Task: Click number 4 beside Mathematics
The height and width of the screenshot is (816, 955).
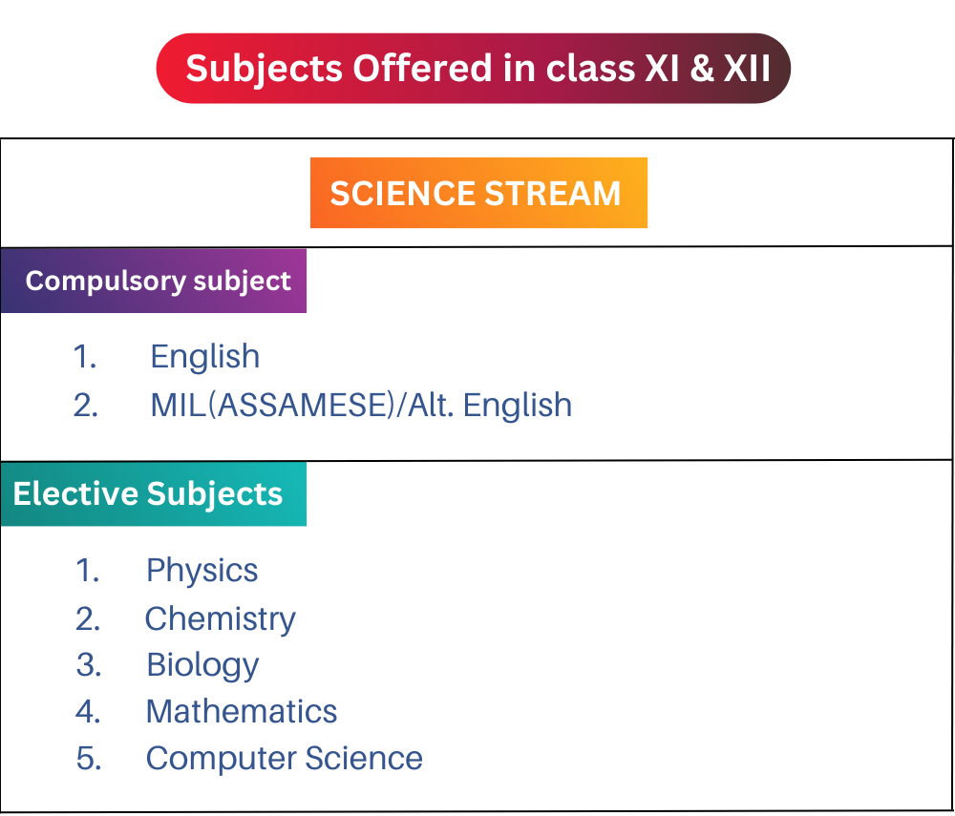Action: point(88,711)
